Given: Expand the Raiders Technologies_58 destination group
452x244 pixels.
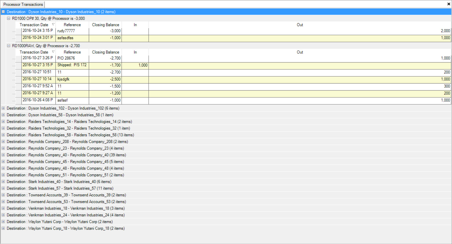Looking at the screenshot, I should click(3, 135).
